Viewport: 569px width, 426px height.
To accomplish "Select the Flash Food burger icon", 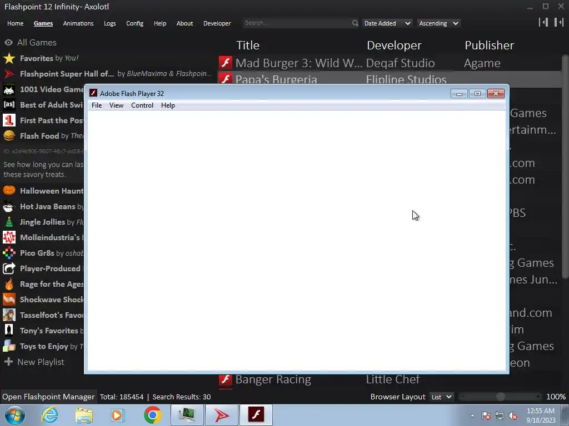I will [9, 136].
